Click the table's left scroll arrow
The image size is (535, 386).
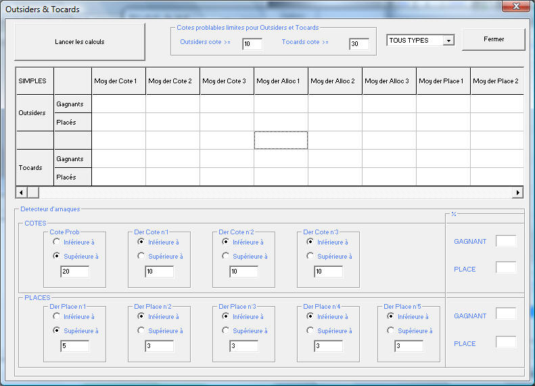[21, 193]
